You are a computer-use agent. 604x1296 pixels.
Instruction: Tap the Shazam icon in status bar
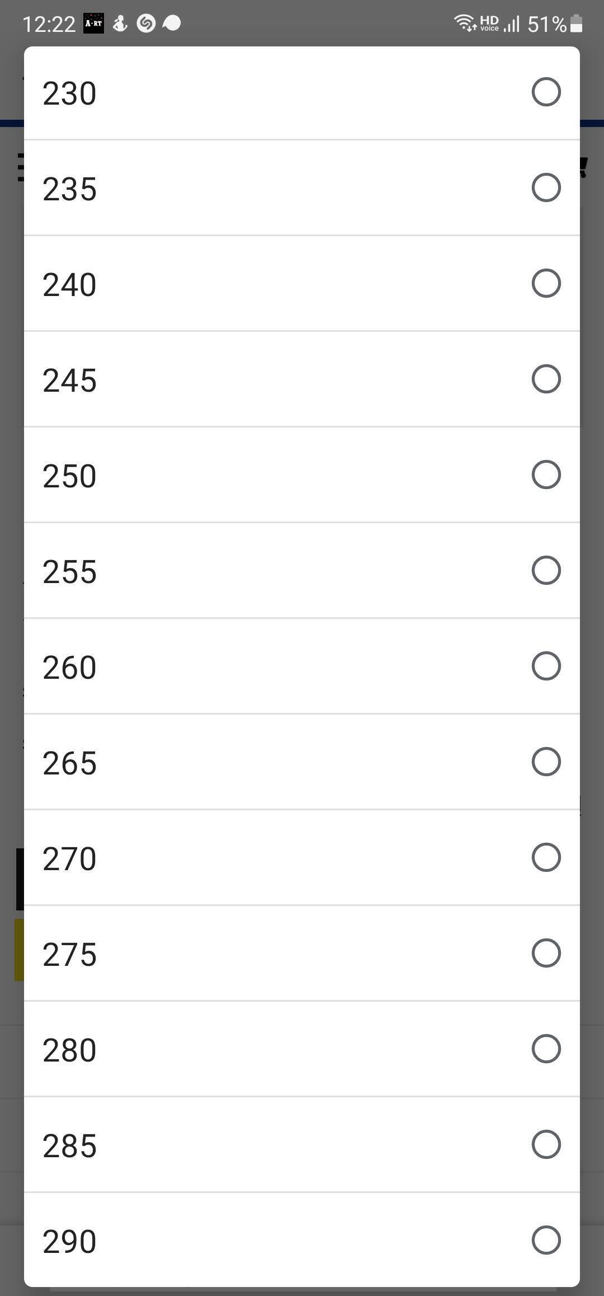146,24
